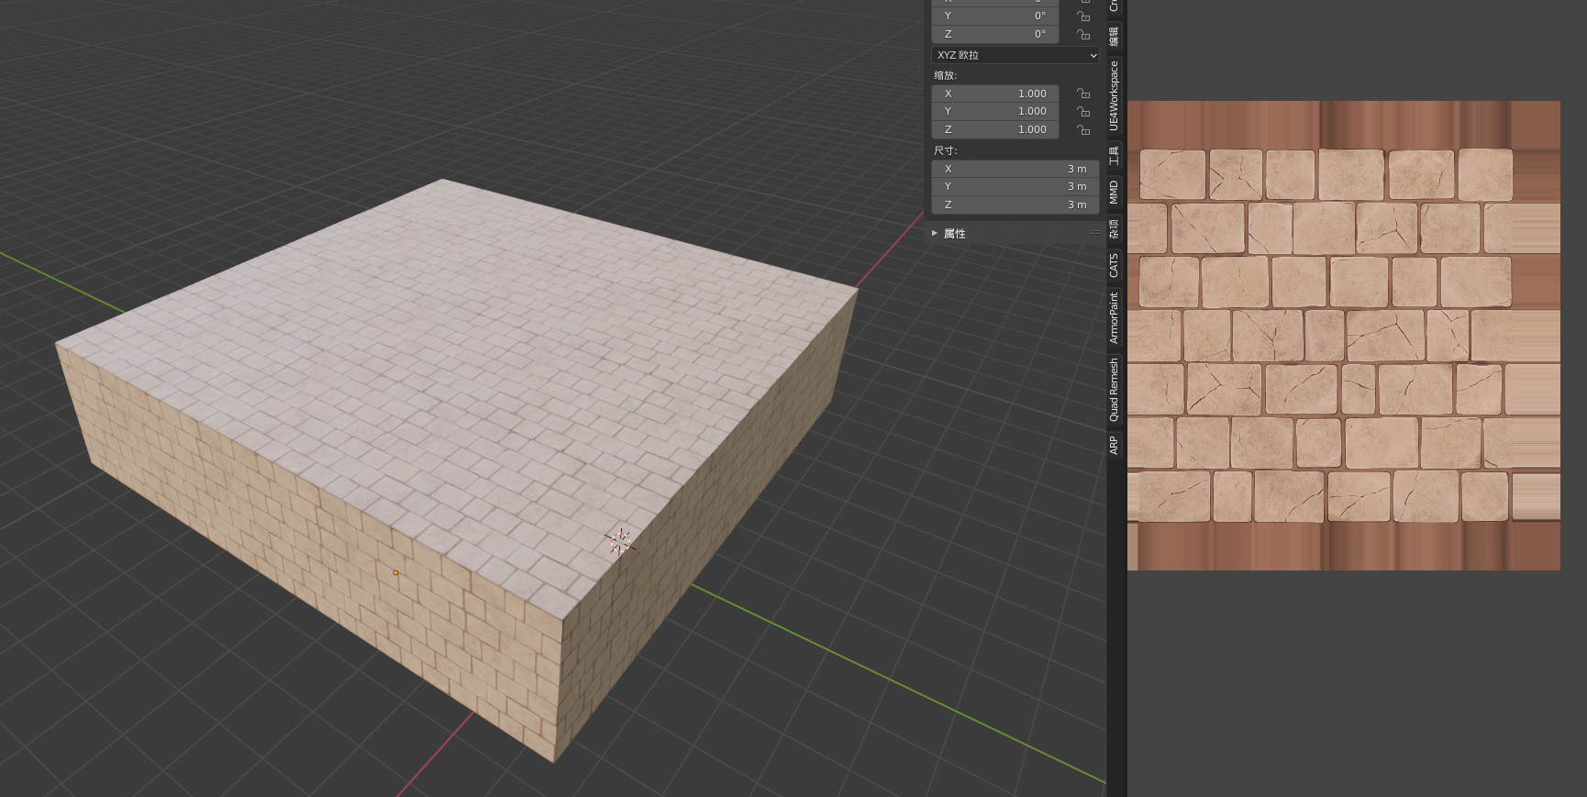Click the rotation Y value field

995,16
